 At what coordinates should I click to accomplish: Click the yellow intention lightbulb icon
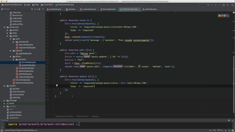click(57, 85)
